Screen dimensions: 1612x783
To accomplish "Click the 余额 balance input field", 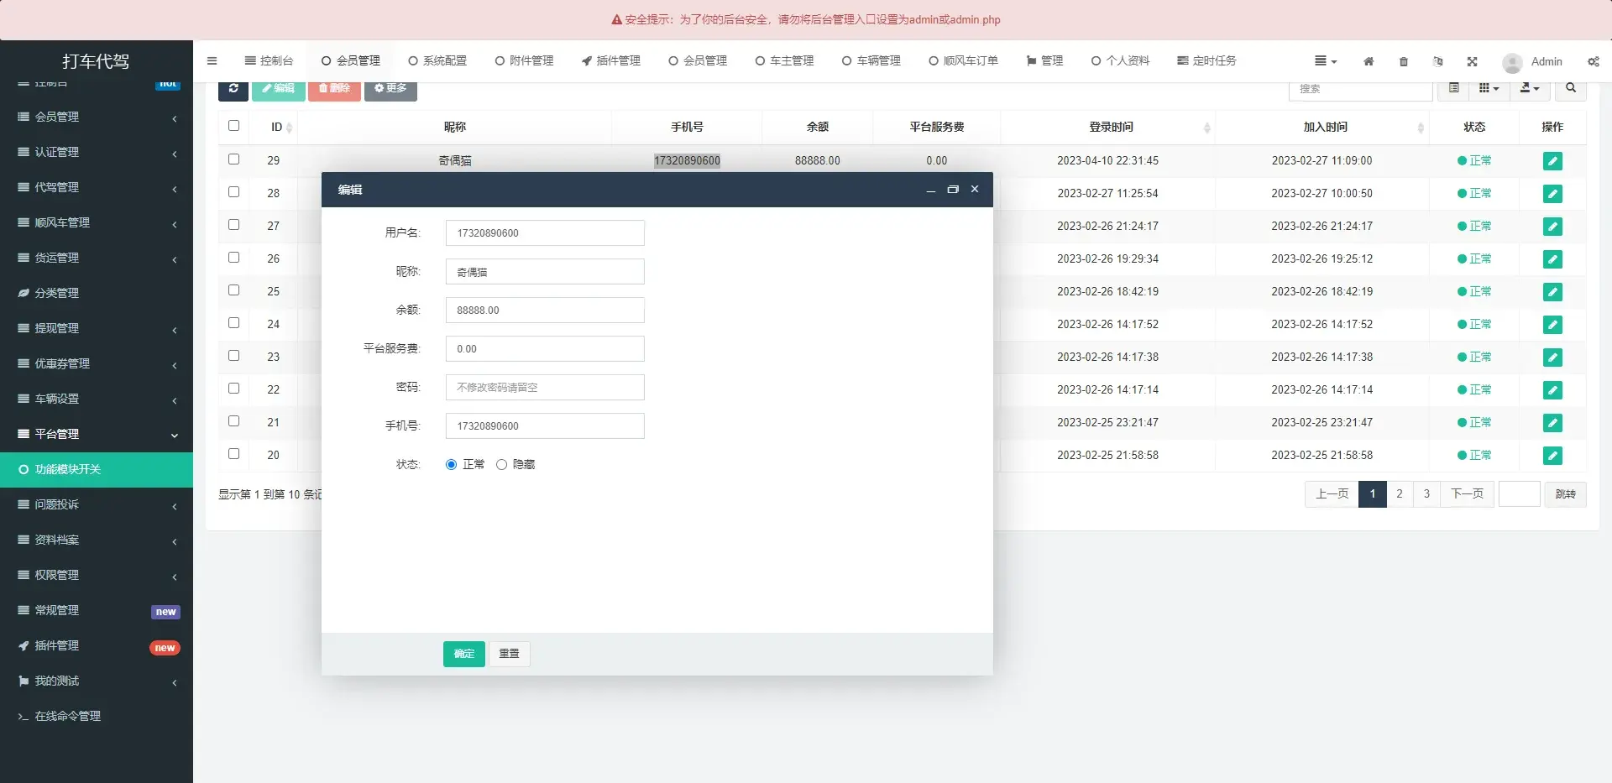I will [545, 311].
